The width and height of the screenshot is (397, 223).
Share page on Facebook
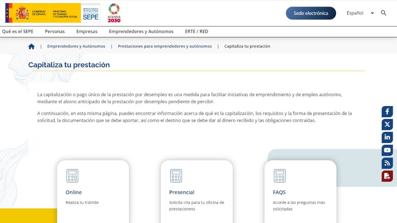[x=387, y=112]
